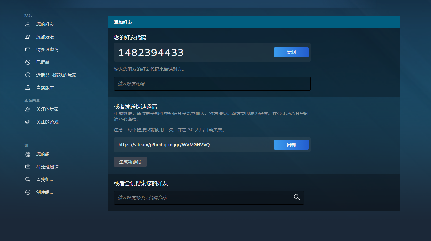Open 关注的玩家 page

coord(47,109)
